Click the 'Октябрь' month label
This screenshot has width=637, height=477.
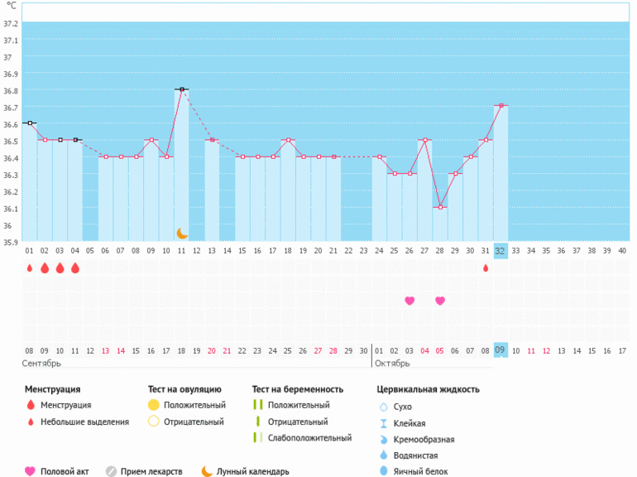click(394, 364)
